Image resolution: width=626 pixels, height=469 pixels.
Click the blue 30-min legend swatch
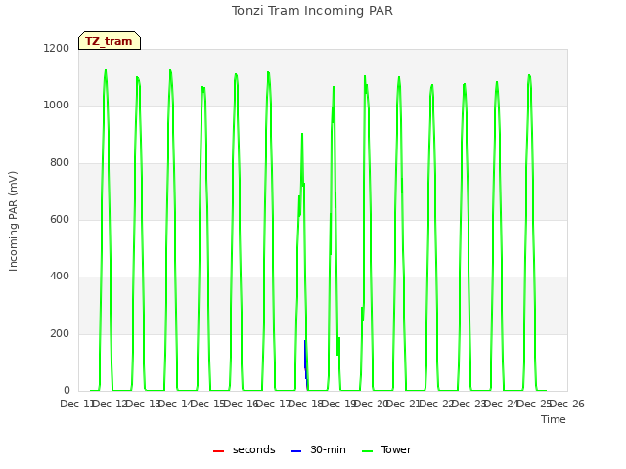[295, 451]
